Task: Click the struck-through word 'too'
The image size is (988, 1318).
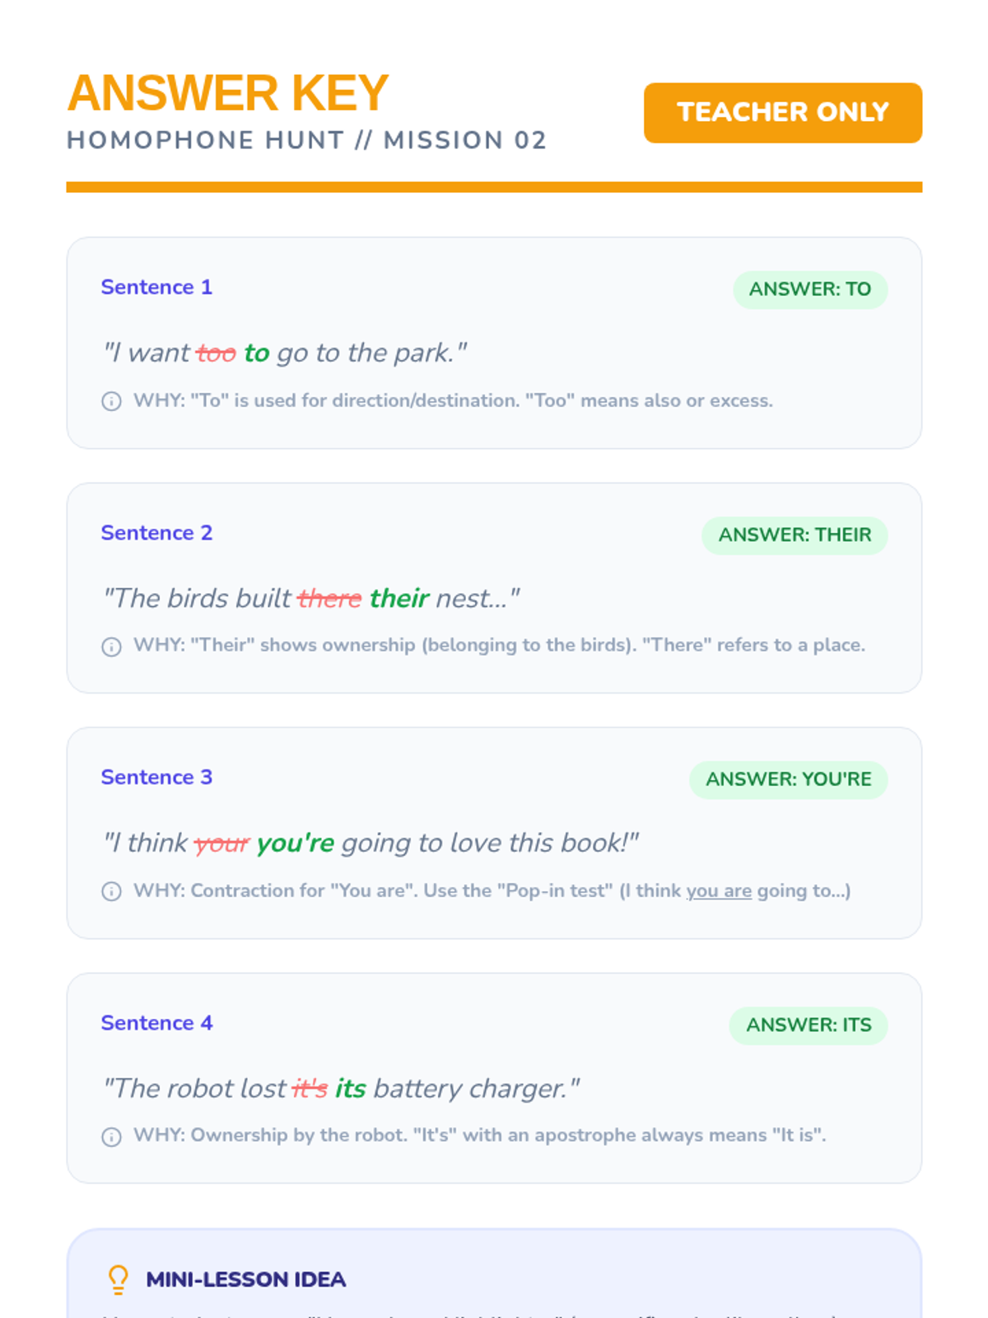Action: pos(216,353)
